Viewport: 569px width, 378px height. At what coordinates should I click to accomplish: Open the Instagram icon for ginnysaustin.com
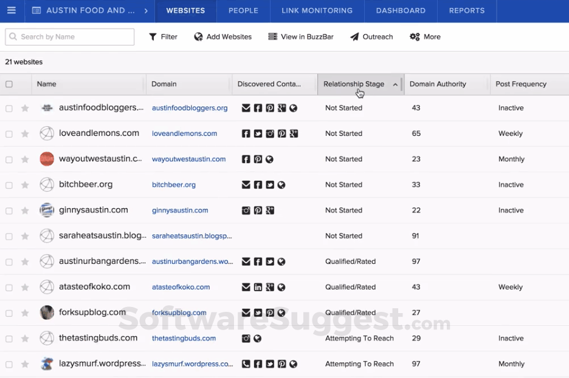click(x=246, y=210)
